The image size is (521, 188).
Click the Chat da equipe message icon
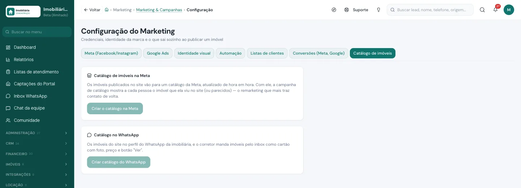point(8,108)
